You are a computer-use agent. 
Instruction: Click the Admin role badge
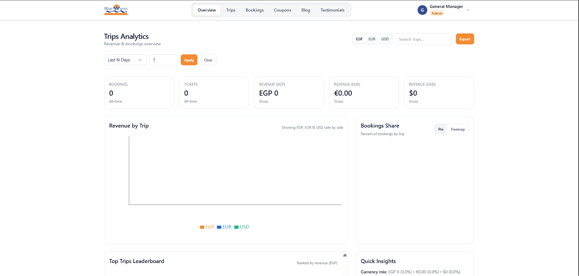tap(437, 13)
